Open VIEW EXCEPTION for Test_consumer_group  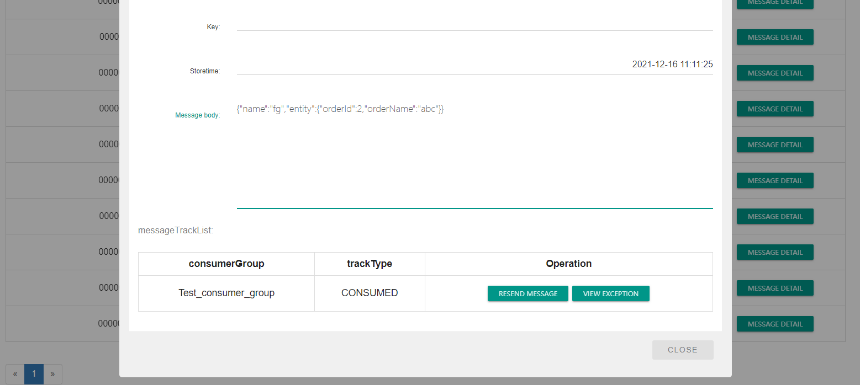click(x=610, y=293)
